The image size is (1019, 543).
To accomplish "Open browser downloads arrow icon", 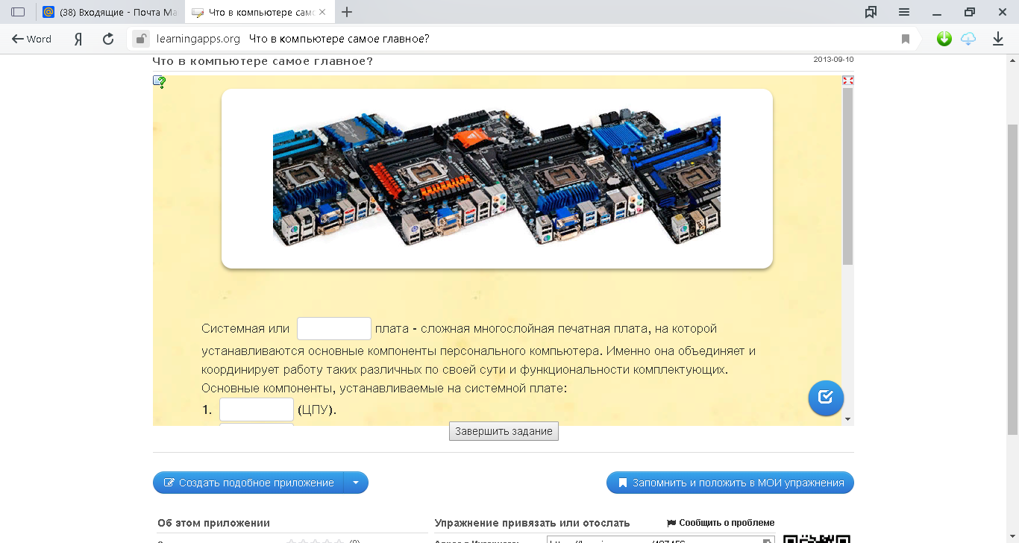I will point(998,40).
